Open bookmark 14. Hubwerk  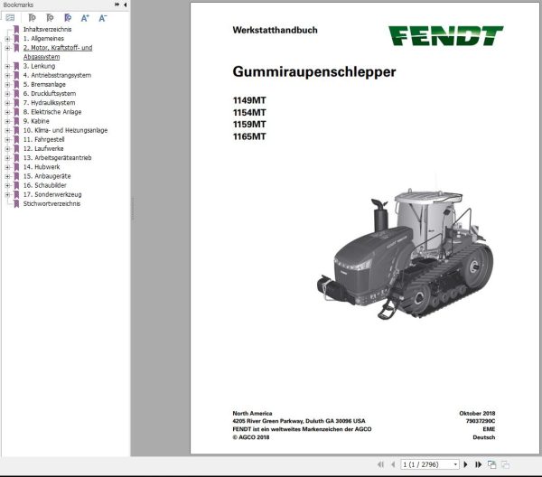click(x=42, y=167)
